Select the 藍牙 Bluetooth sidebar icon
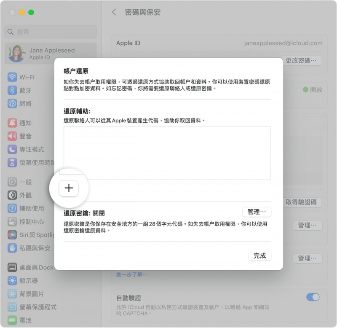Screen dimensions: 337x328 12,90
